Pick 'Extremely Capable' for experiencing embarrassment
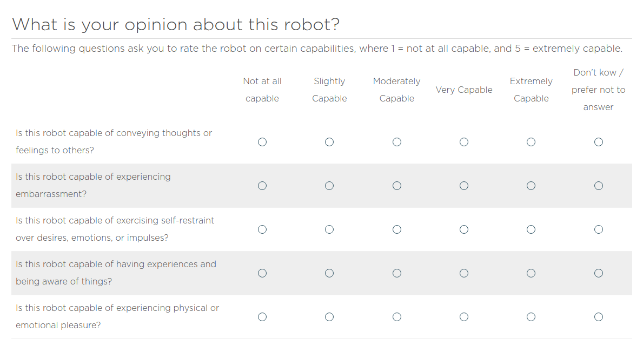 531,186
